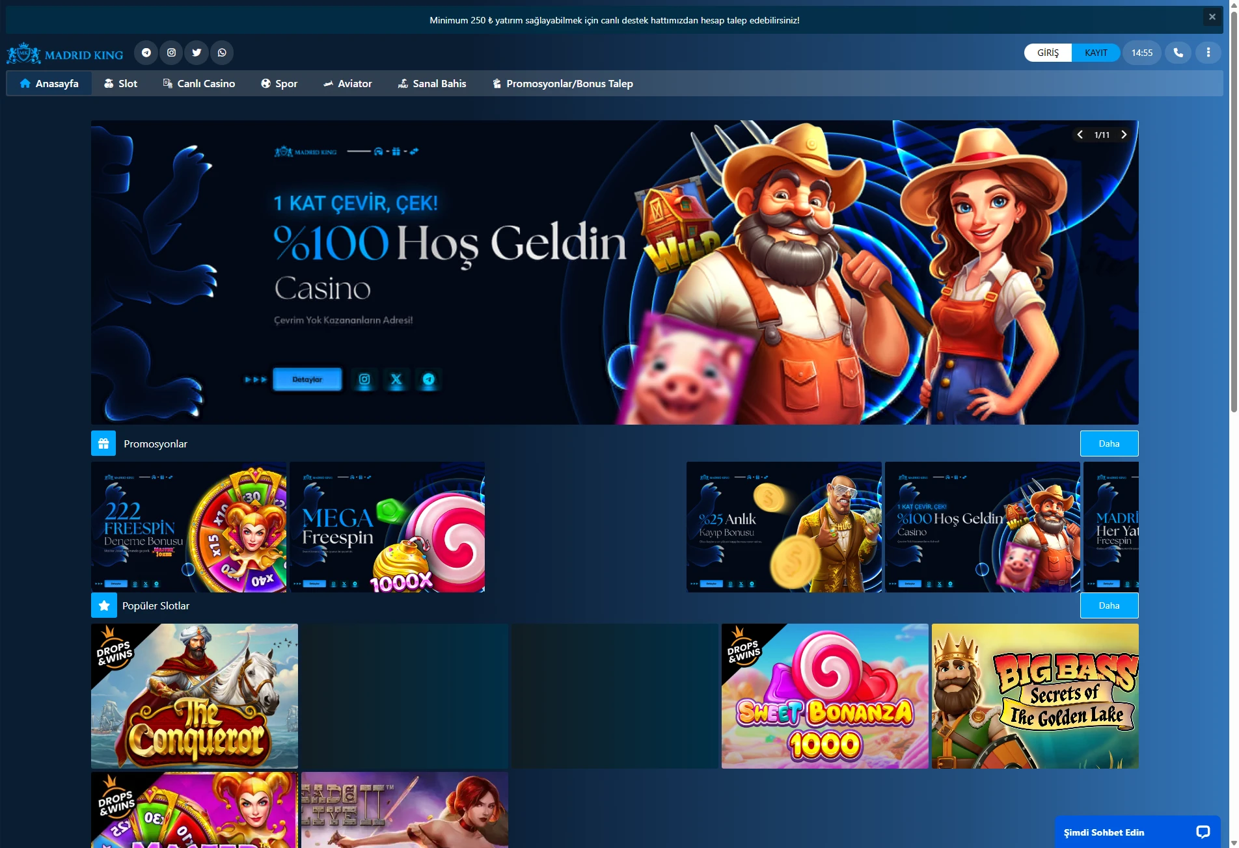This screenshot has height=848, width=1239.
Task: Click the GİRİŞ login button
Action: click(x=1048, y=53)
